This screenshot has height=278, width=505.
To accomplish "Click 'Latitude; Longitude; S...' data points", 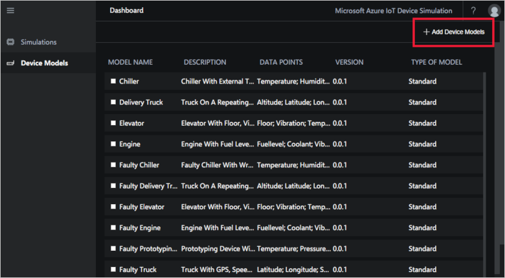I will (293, 270).
